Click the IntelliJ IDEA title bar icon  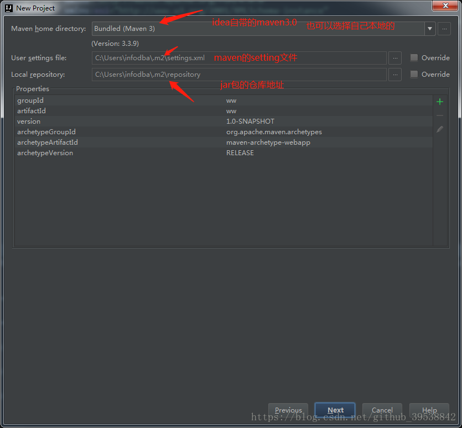[x=9, y=8]
